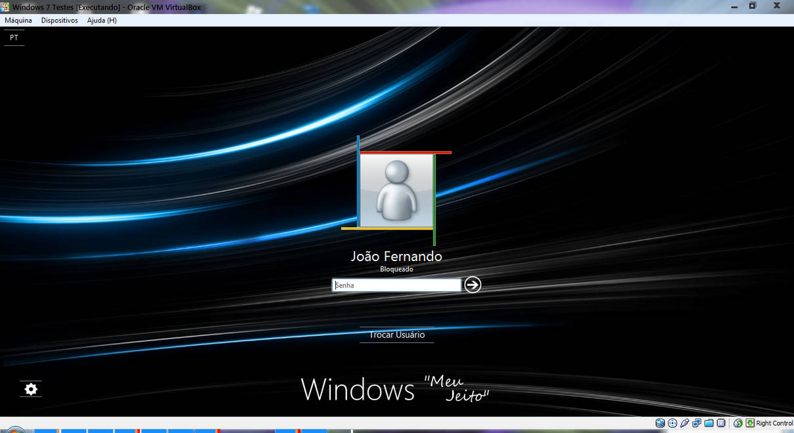This screenshot has height=433, width=794.
Task: Open the Máquina menu
Action: point(18,20)
